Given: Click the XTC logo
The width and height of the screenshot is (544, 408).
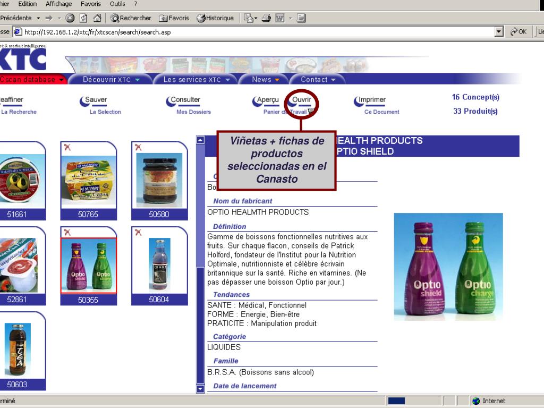Looking at the screenshot, I should pyautogui.click(x=23, y=59).
